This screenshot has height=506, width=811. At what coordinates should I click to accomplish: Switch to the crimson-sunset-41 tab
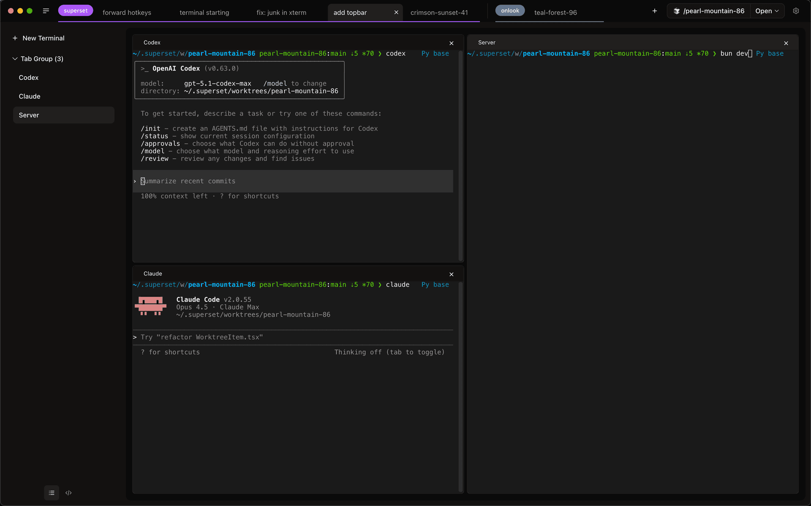(x=439, y=13)
